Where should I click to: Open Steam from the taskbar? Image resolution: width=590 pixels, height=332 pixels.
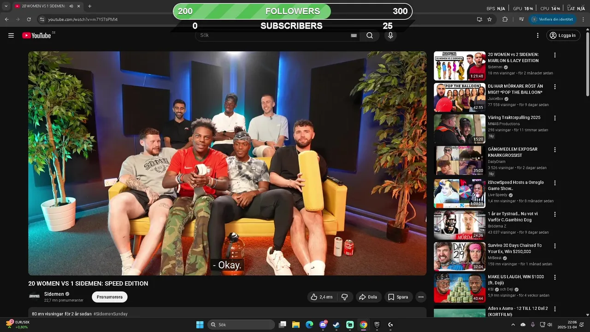[x=336, y=325]
